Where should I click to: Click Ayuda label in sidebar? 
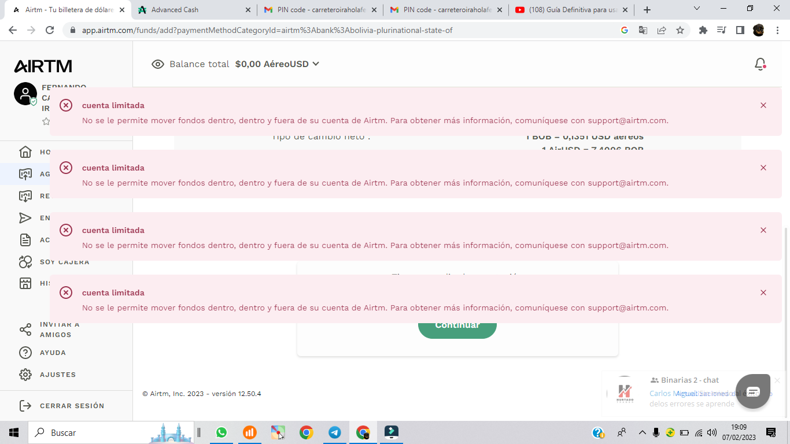pyautogui.click(x=53, y=353)
